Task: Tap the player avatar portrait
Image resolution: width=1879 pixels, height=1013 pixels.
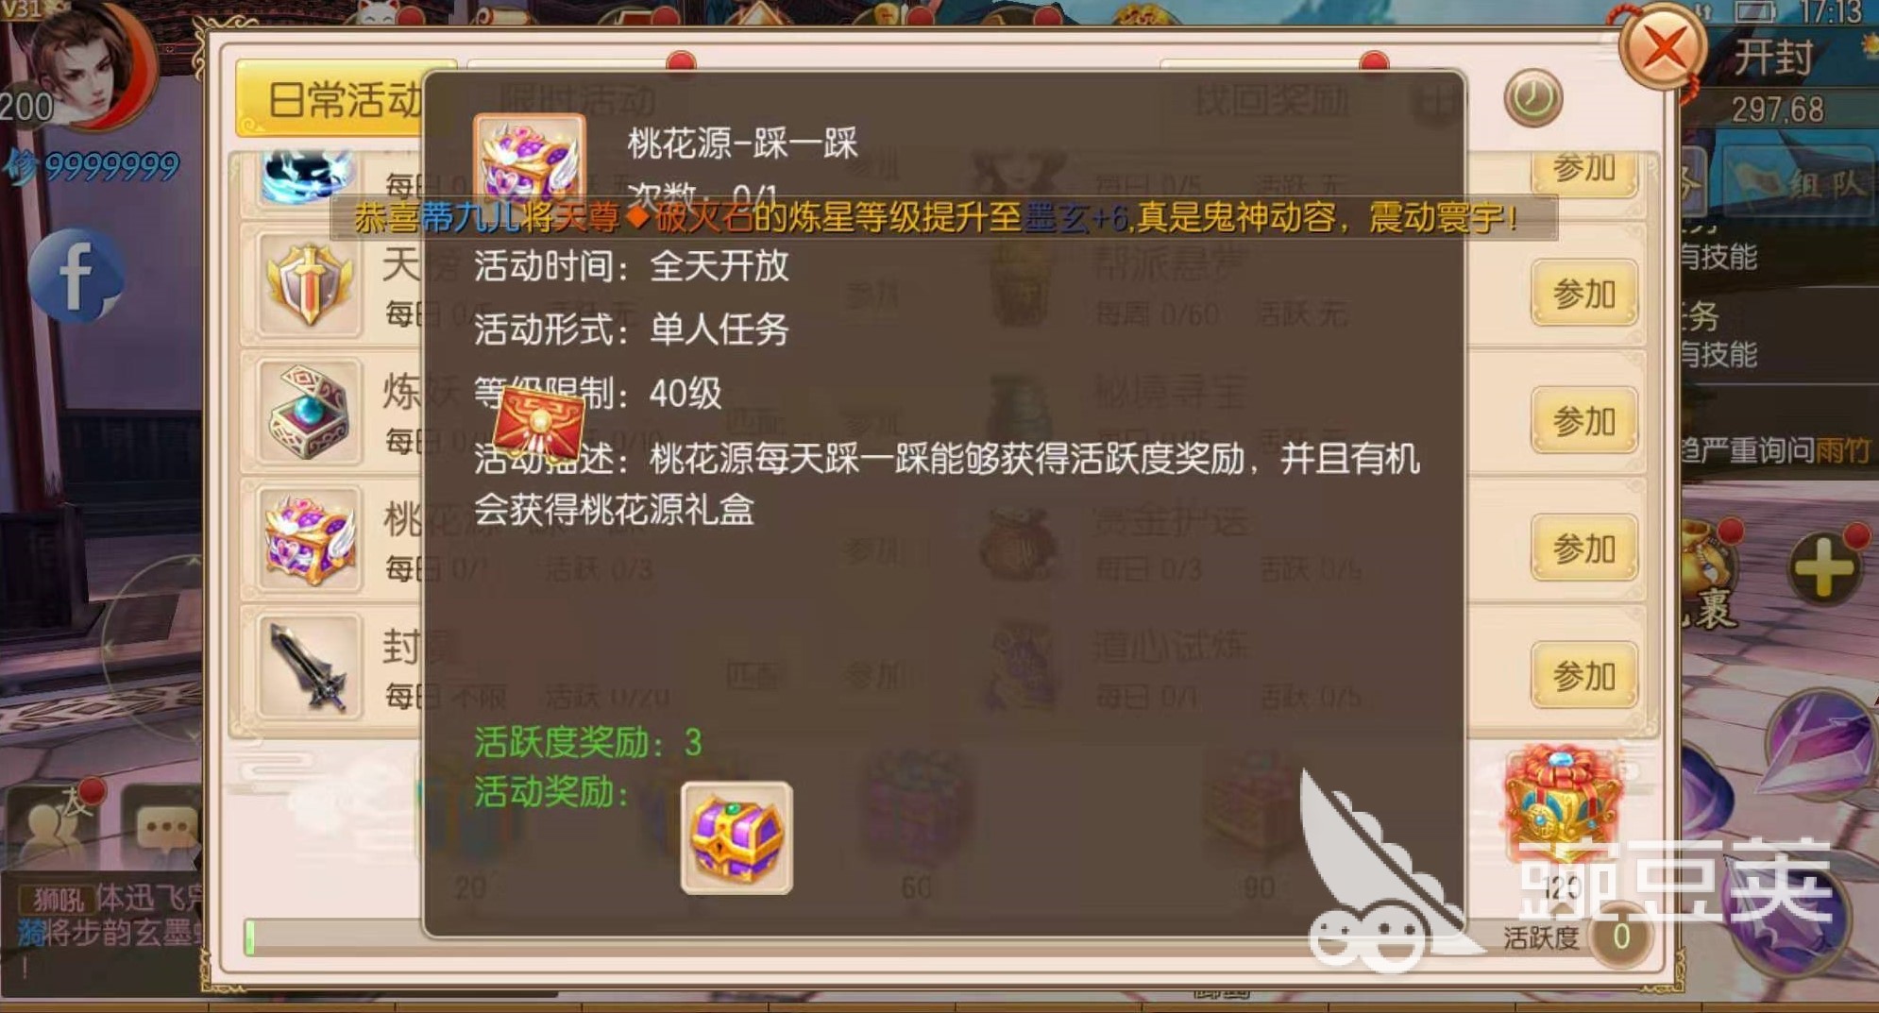Action: coord(90,66)
